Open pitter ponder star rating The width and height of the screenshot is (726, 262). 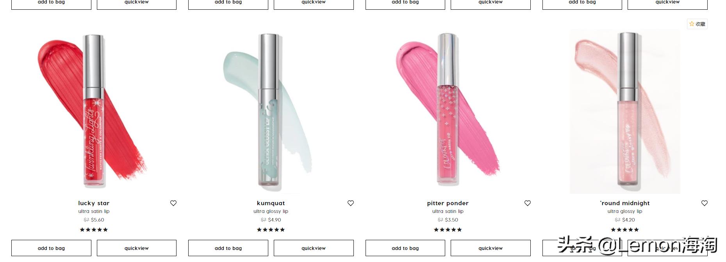click(448, 230)
